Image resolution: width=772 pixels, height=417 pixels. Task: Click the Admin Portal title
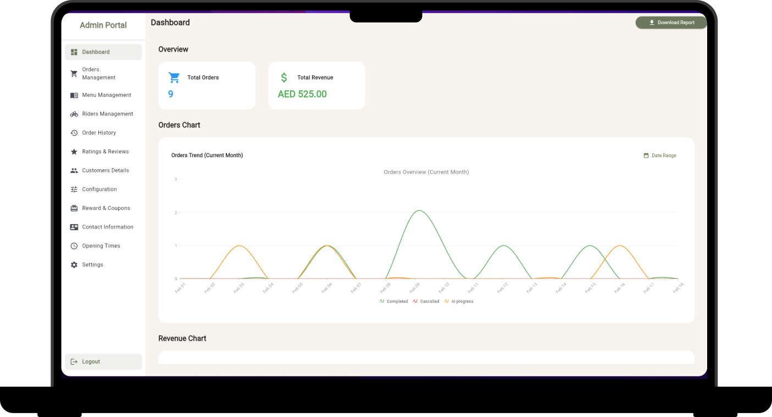(x=103, y=25)
